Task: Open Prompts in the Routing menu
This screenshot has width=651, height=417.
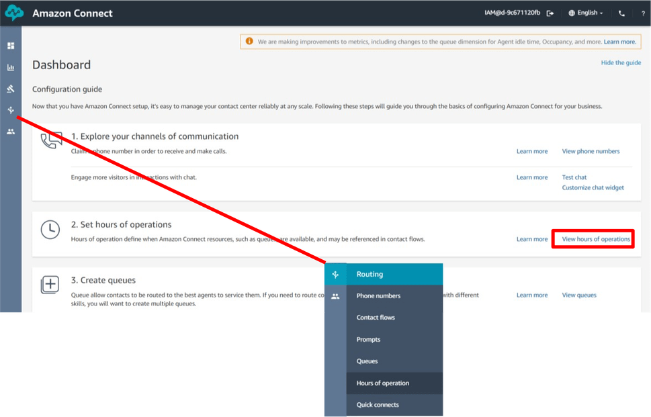Action: pyautogui.click(x=368, y=340)
